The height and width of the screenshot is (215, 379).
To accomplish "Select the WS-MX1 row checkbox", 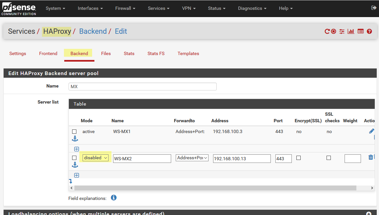I will coord(74,132).
